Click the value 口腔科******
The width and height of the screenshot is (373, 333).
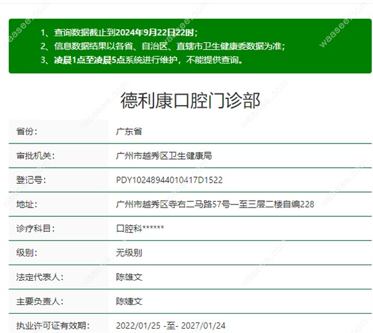tap(140, 229)
